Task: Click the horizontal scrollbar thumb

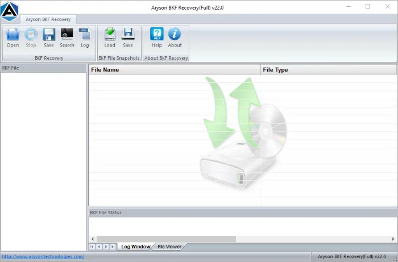Action: point(166,239)
